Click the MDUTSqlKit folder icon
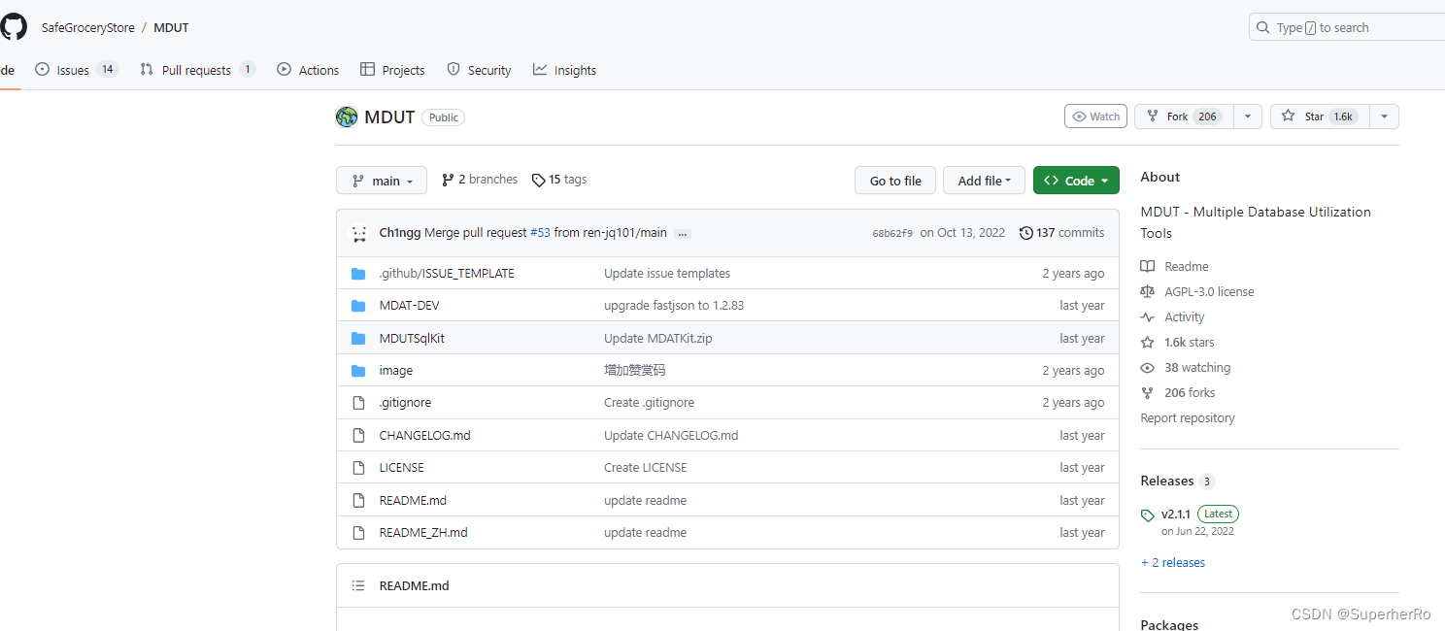Image resolution: width=1445 pixels, height=631 pixels. tap(358, 339)
